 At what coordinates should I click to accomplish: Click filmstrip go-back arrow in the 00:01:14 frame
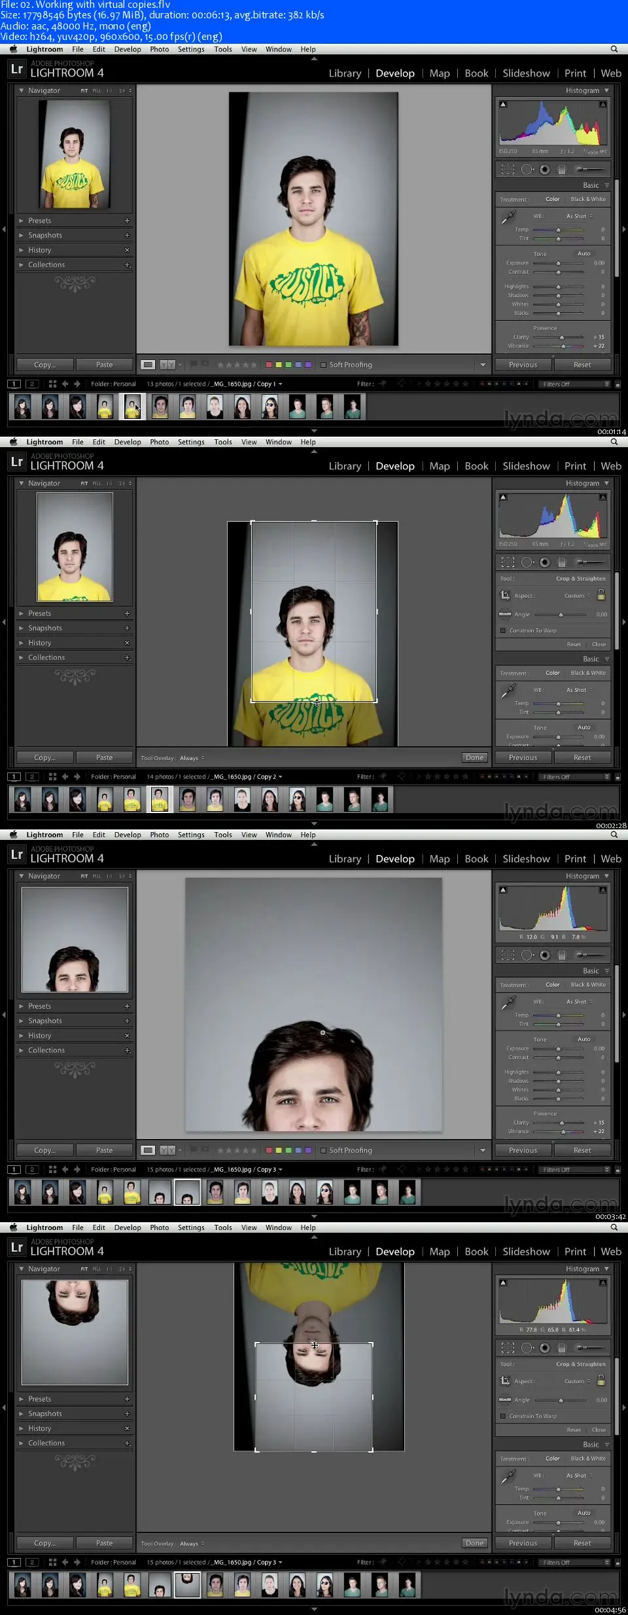[65, 384]
